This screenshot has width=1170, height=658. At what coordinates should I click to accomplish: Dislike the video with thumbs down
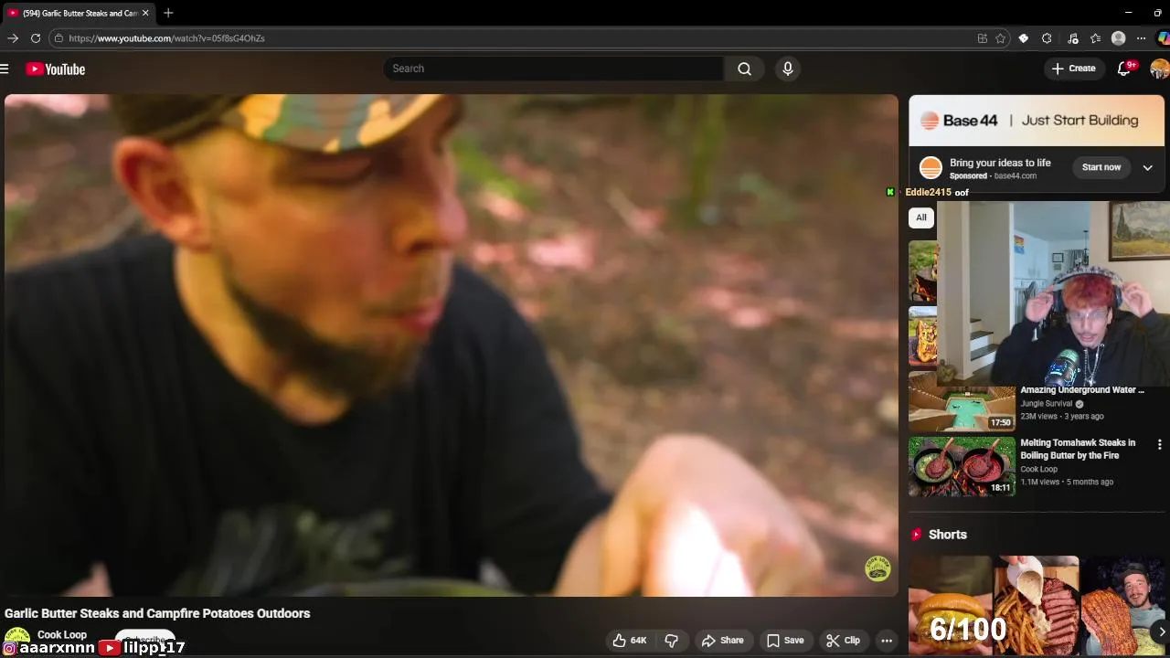(x=671, y=640)
